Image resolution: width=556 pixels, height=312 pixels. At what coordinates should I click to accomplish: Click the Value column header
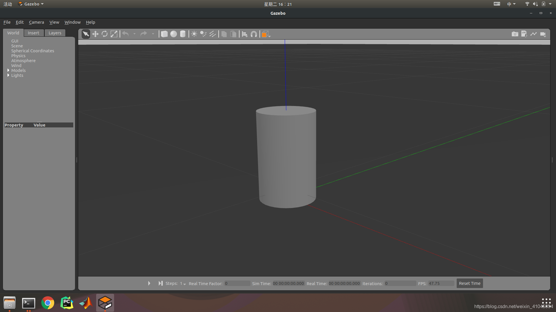pyautogui.click(x=39, y=125)
